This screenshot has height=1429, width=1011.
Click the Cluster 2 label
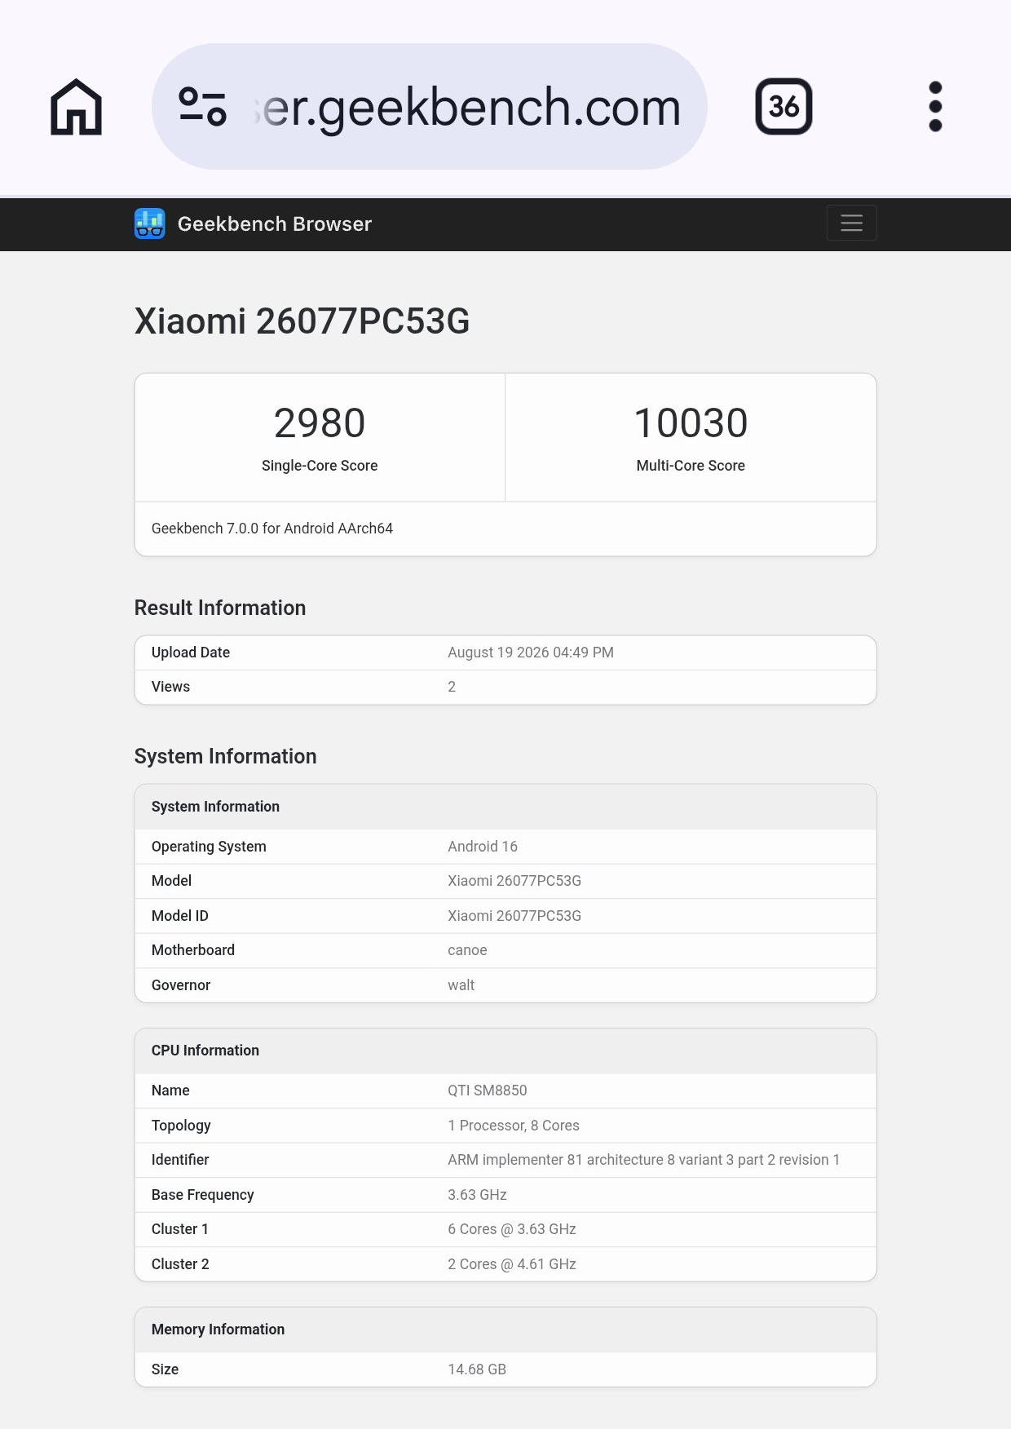coord(180,1264)
